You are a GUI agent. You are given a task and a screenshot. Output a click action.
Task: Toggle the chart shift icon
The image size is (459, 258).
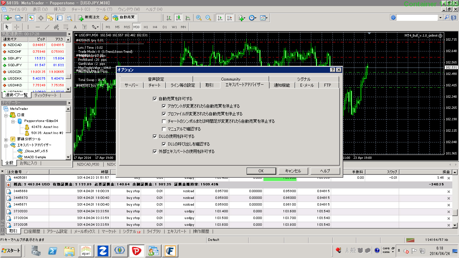pyautogui.click(x=229, y=17)
